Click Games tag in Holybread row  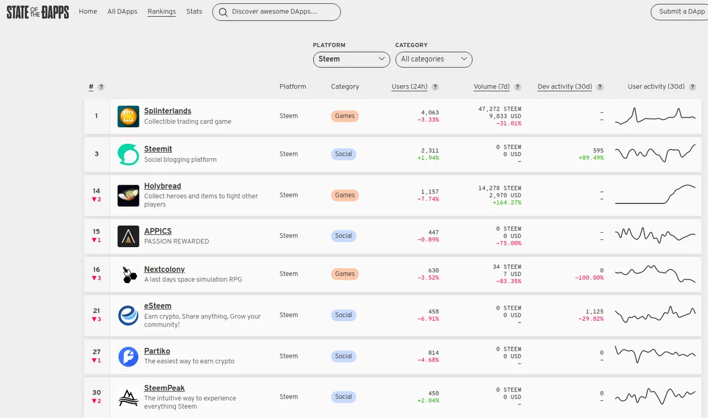[345, 195]
